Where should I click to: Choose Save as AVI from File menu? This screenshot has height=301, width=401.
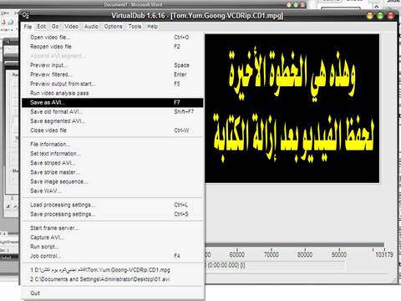point(113,103)
